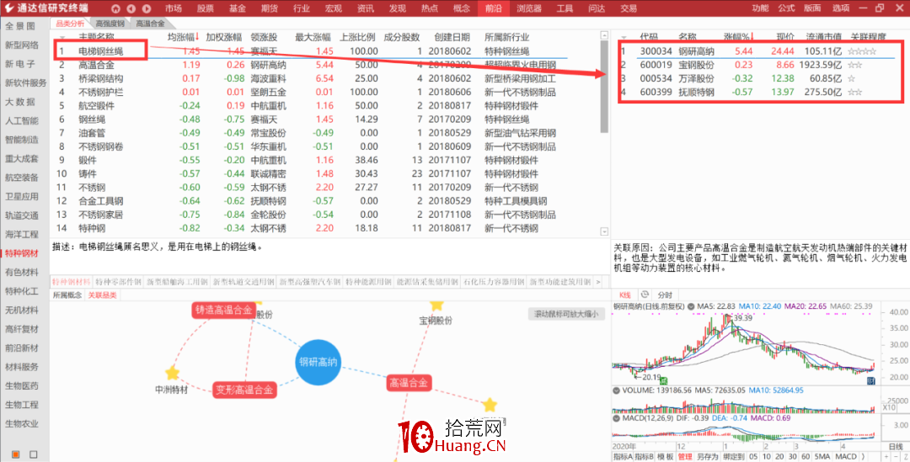
Task: Click the 另存为 button below chart
Action: (x=708, y=456)
